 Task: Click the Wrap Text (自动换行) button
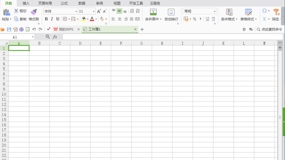click(171, 15)
